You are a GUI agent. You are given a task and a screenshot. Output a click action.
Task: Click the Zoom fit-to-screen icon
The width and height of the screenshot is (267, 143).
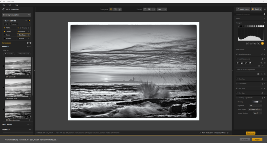click(x=145, y=9)
